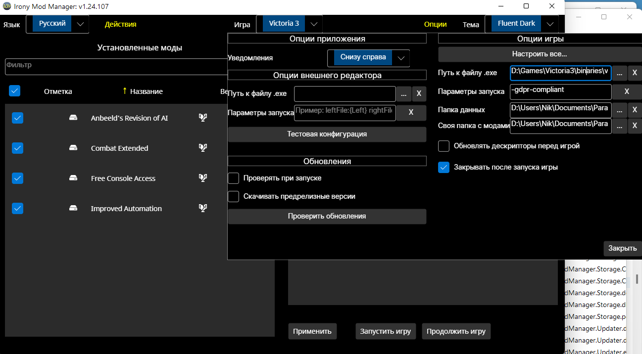642x354 pixels.
Task: Click drive icon for Anbeeld's Revision of AI
Action: pyautogui.click(x=73, y=118)
